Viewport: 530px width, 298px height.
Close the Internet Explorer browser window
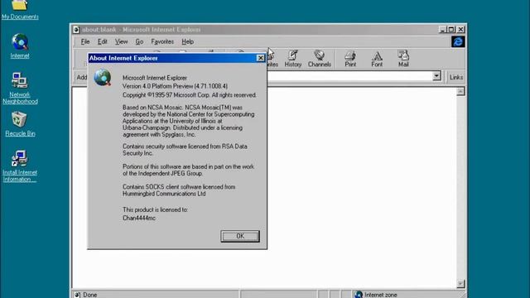click(x=460, y=30)
